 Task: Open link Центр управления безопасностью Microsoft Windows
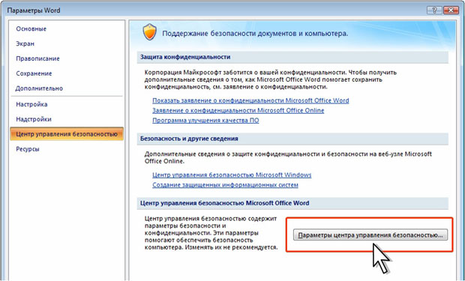click(x=232, y=175)
